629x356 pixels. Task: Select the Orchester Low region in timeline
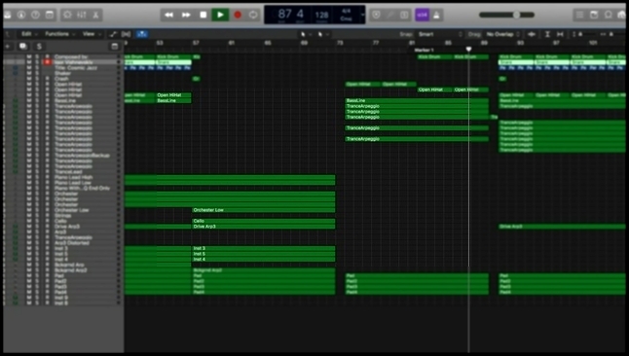pyautogui.click(x=264, y=210)
